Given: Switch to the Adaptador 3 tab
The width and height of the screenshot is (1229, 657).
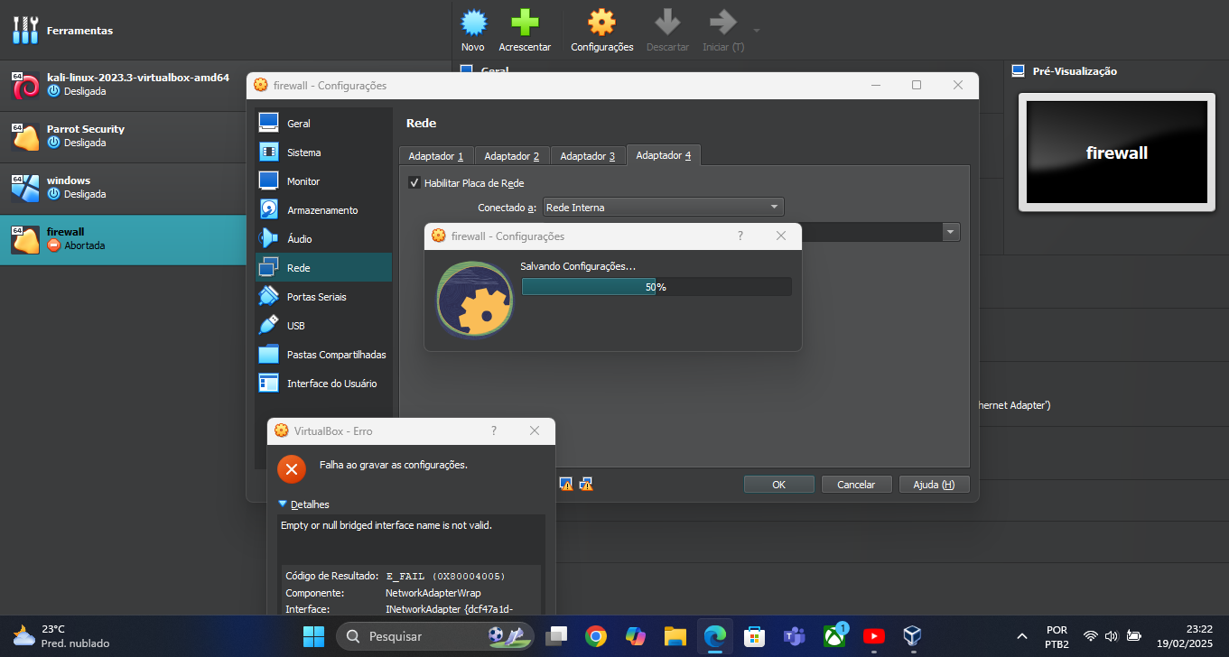Looking at the screenshot, I should [x=588, y=156].
